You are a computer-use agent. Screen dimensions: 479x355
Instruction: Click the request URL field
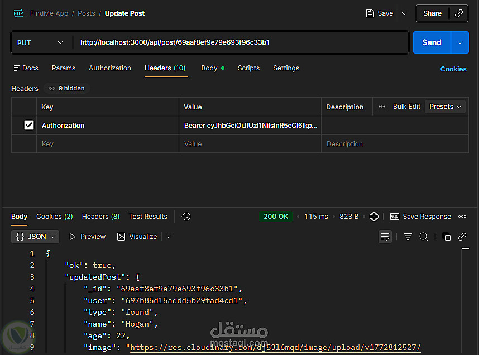(x=240, y=42)
